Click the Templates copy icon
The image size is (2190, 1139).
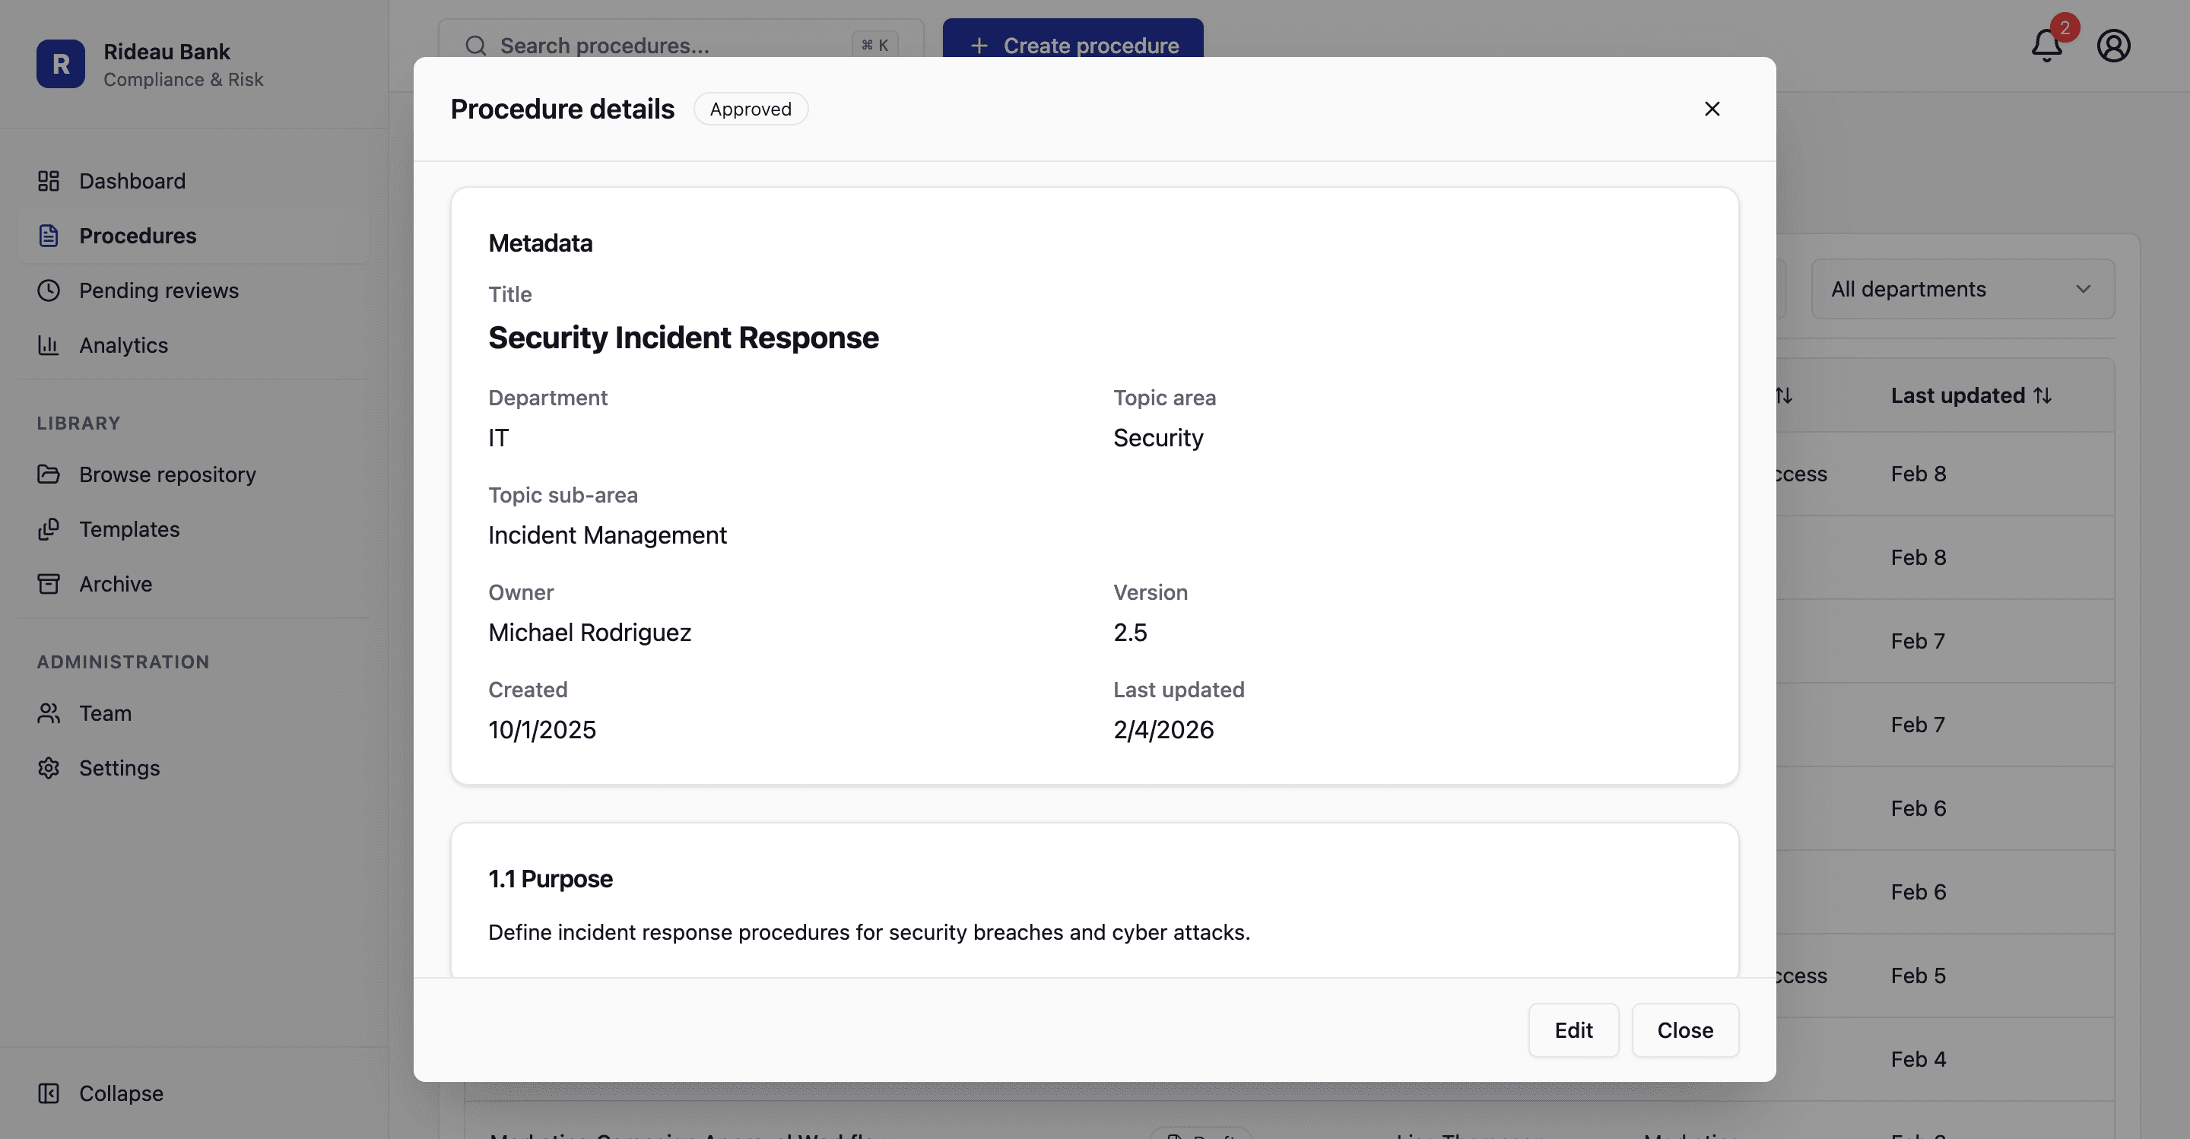pyautogui.click(x=49, y=528)
